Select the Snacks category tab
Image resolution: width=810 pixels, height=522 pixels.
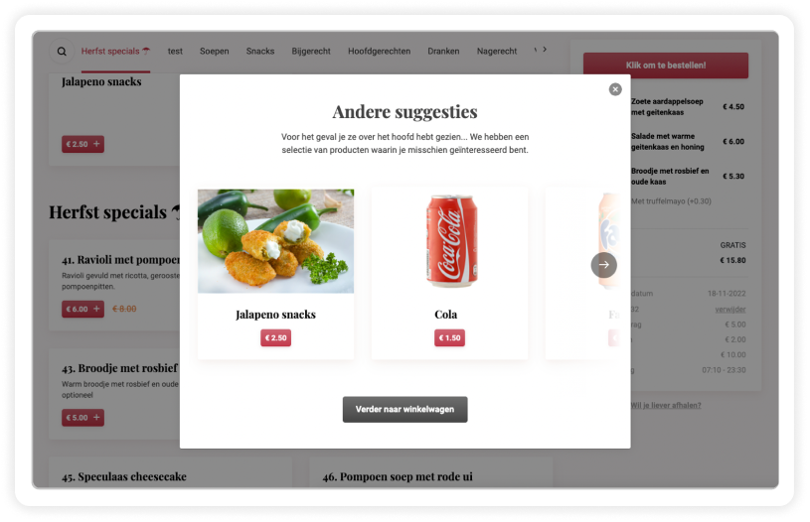coord(259,51)
